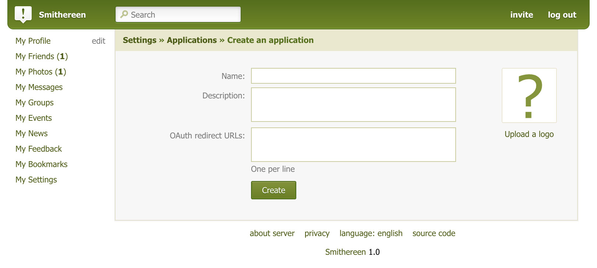
Task: Click log out in the header
Action: coord(562,15)
